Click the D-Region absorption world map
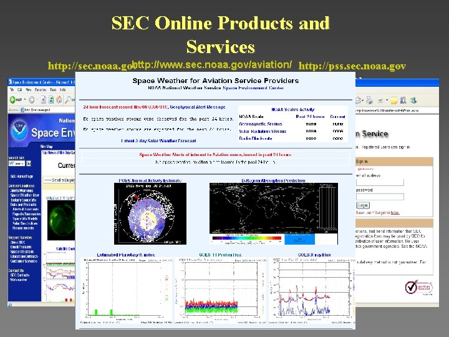 (x=274, y=213)
